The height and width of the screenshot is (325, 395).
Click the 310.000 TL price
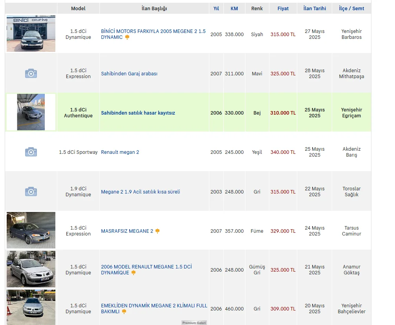point(283,113)
